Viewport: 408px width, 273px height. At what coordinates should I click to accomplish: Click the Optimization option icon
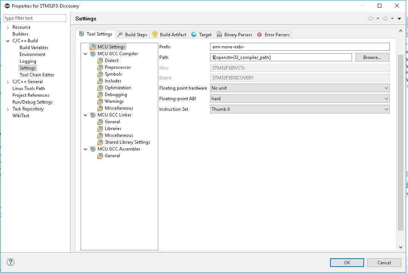pyautogui.click(x=100, y=88)
